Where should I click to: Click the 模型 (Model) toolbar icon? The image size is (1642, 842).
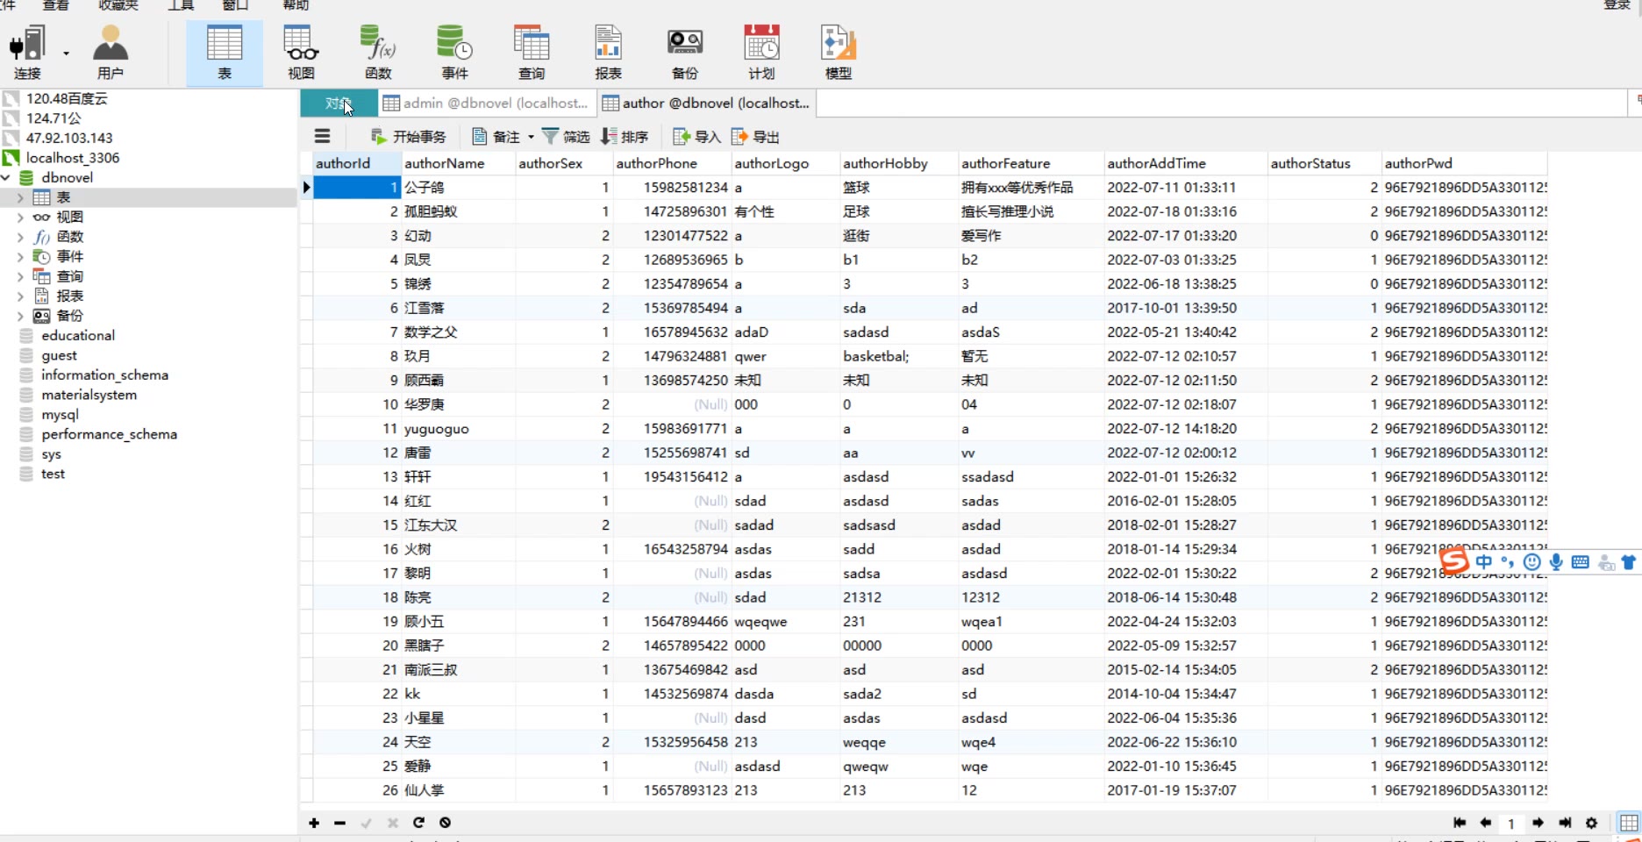(x=838, y=53)
